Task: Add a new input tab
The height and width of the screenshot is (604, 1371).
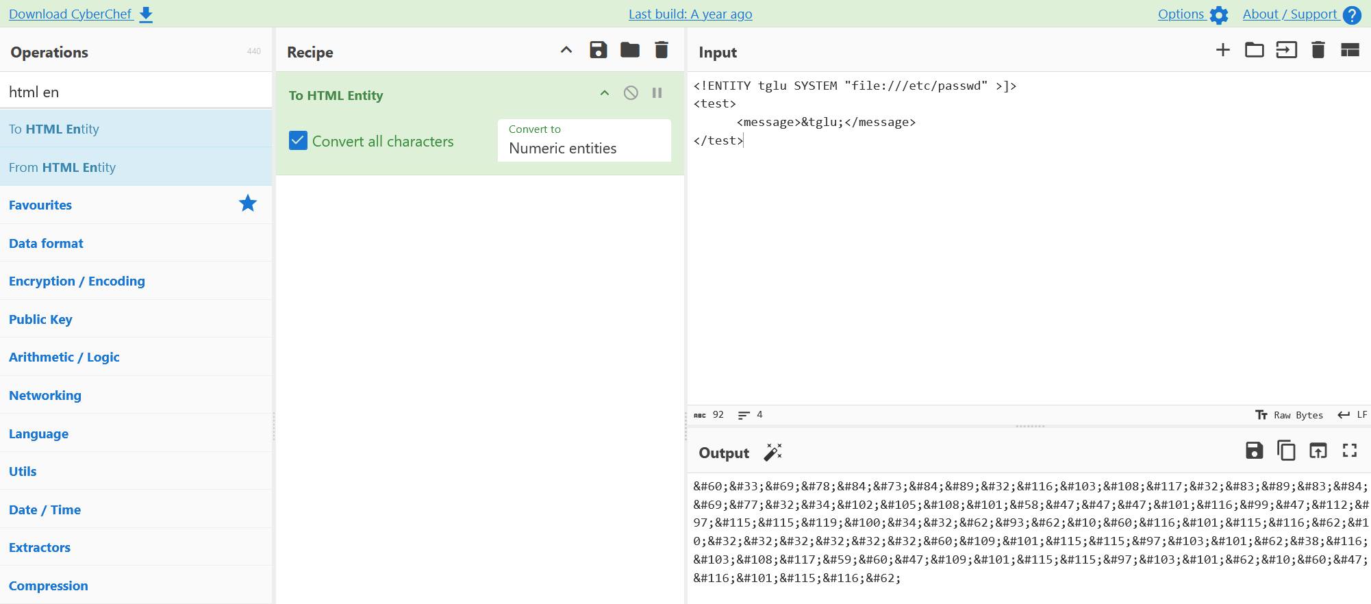Action: [x=1223, y=50]
